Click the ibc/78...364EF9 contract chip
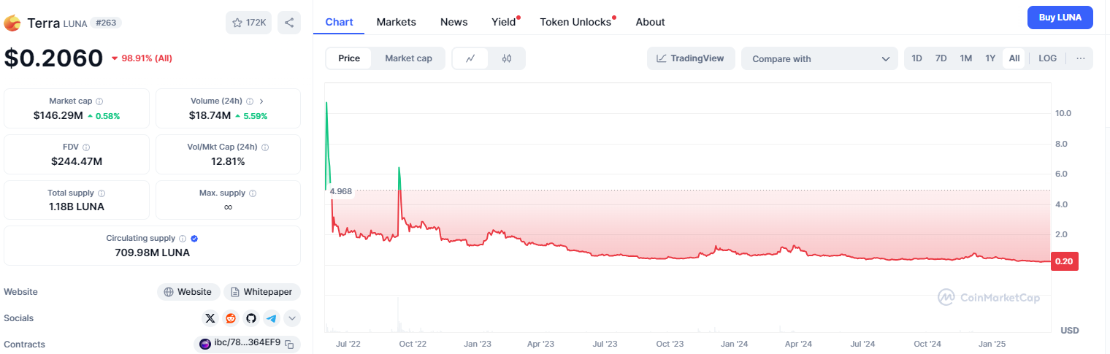 coord(247,344)
